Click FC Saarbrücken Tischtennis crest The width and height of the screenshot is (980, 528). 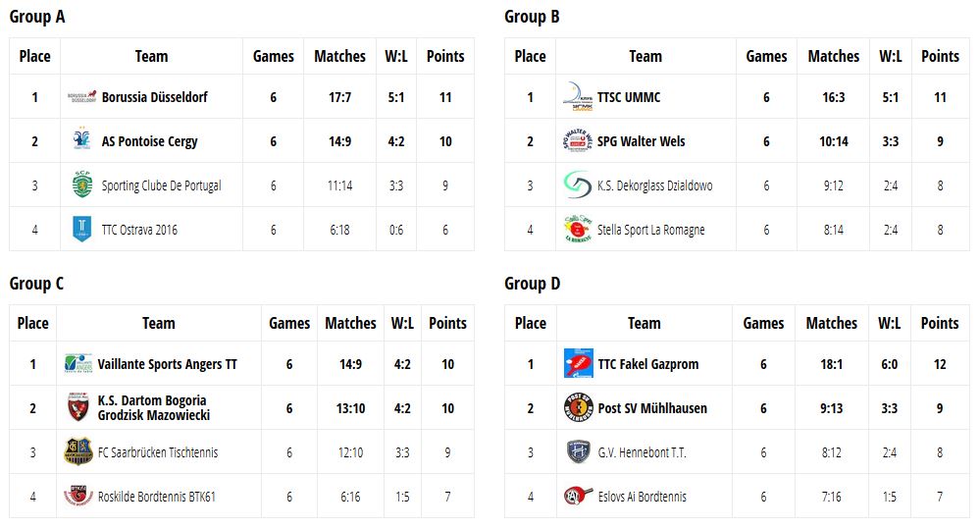coord(78,452)
